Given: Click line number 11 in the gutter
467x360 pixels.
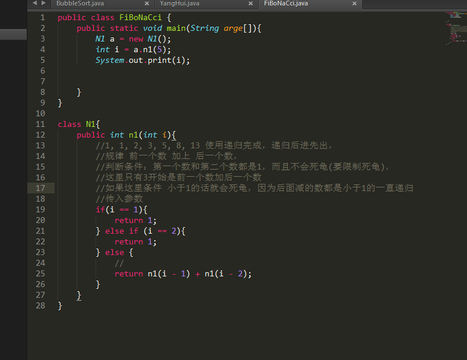Looking at the screenshot, I should pos(40,124).
